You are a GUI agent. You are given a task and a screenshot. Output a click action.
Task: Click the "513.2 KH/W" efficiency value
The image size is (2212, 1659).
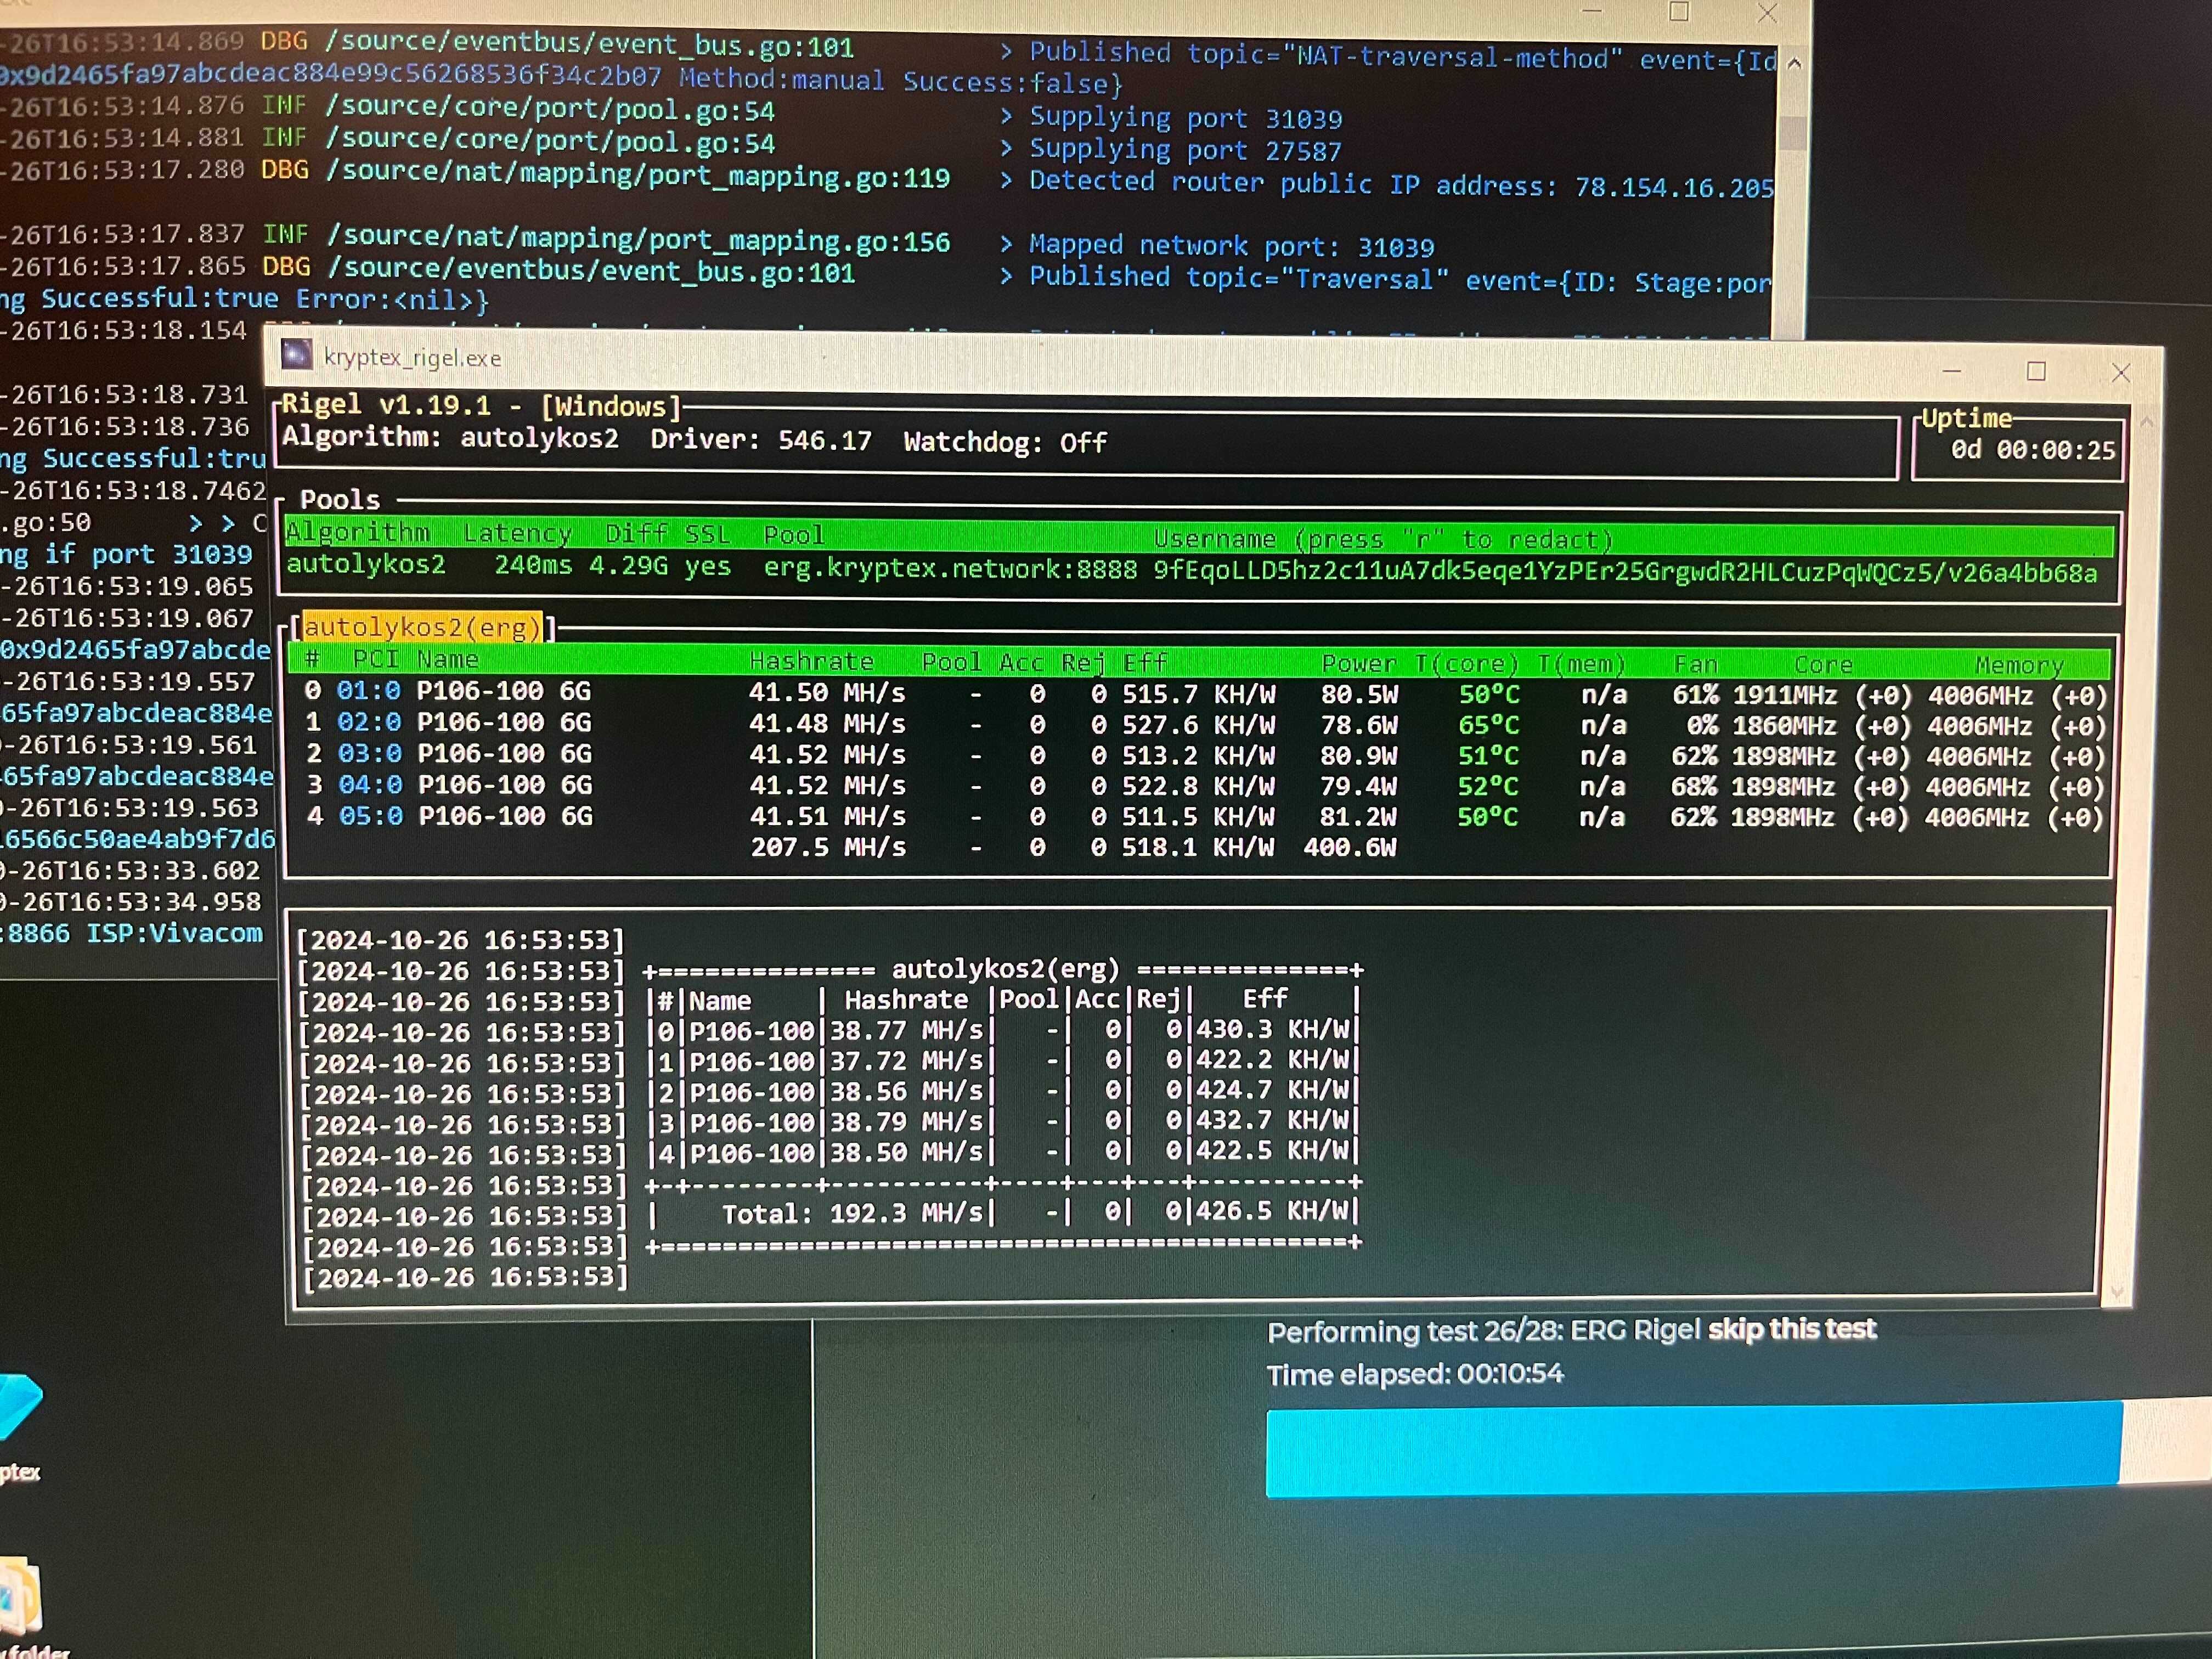point(1198,755)
